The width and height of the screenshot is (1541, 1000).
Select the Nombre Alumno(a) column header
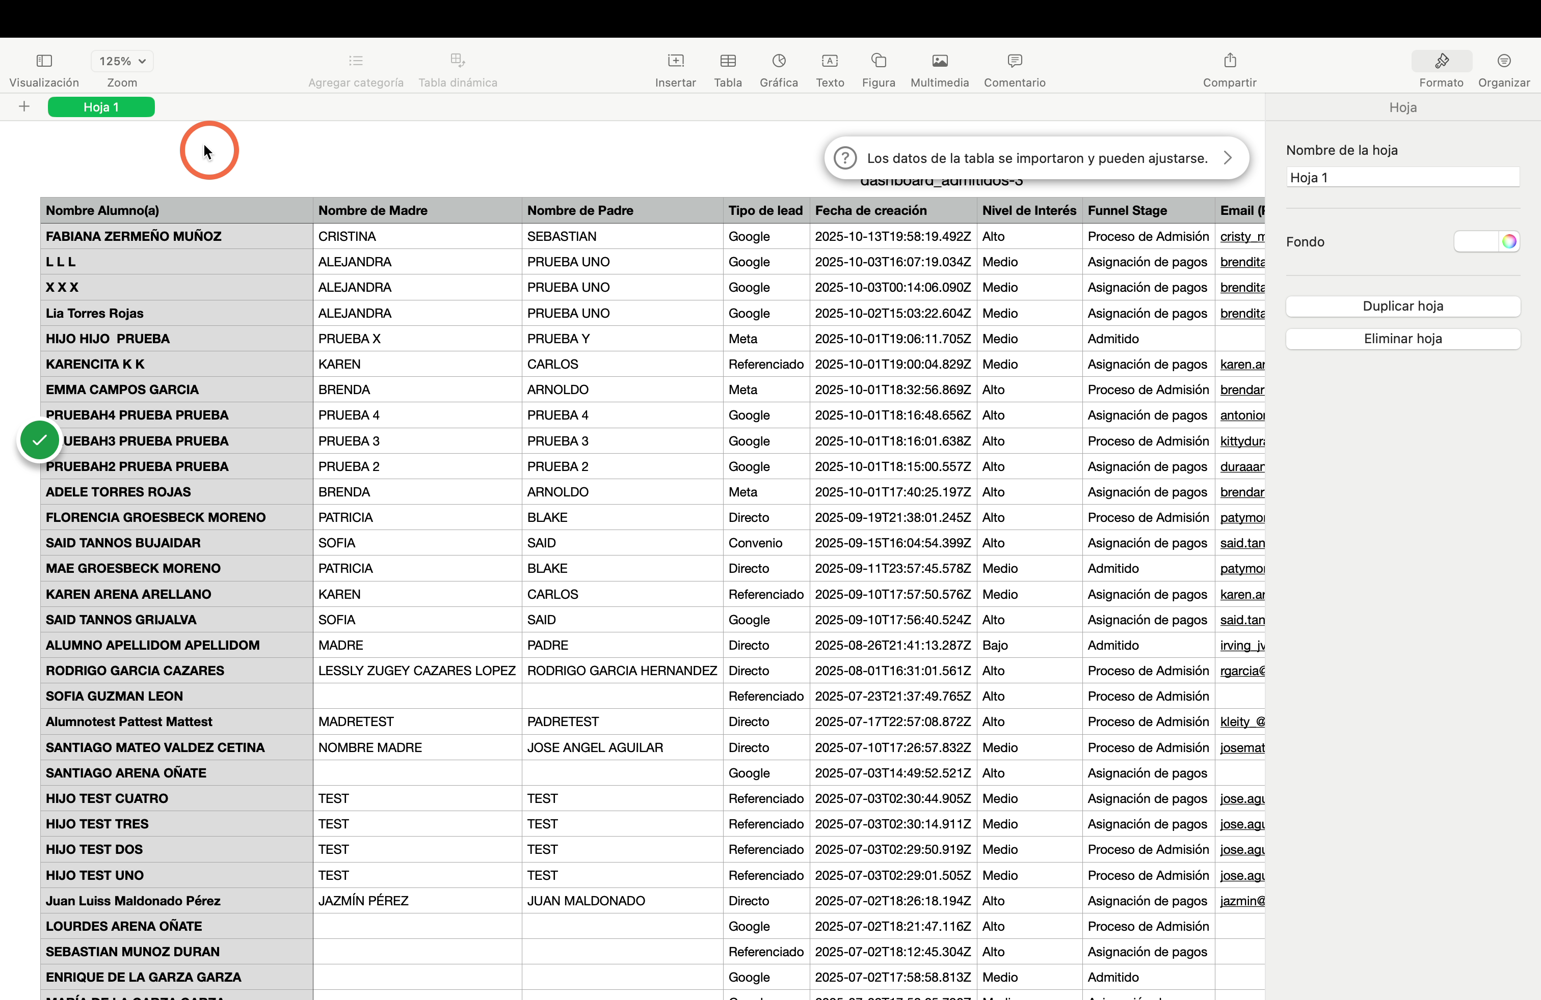(x=177, y=210)
